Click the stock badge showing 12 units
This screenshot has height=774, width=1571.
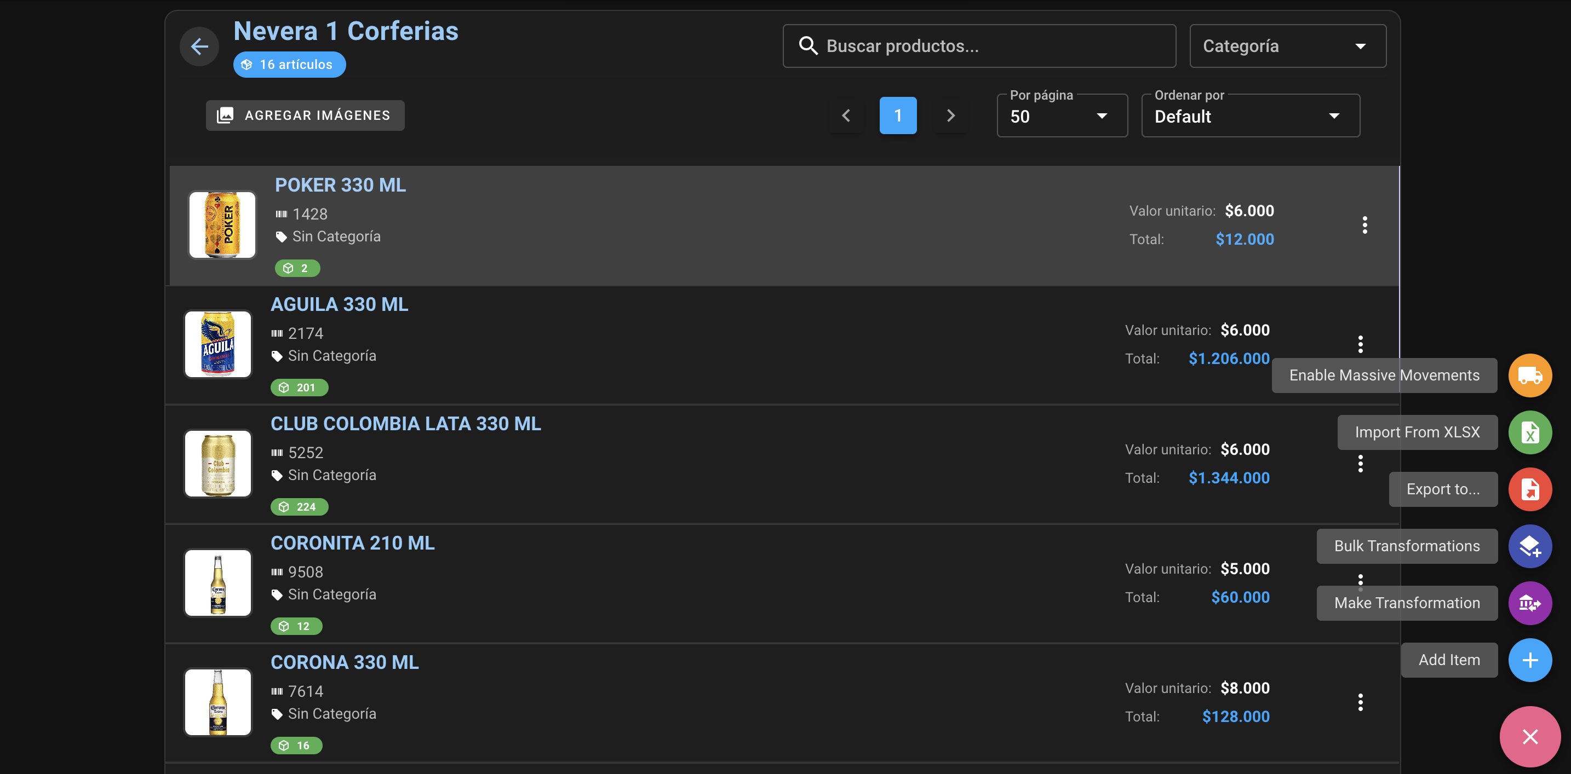click(296, 627)
